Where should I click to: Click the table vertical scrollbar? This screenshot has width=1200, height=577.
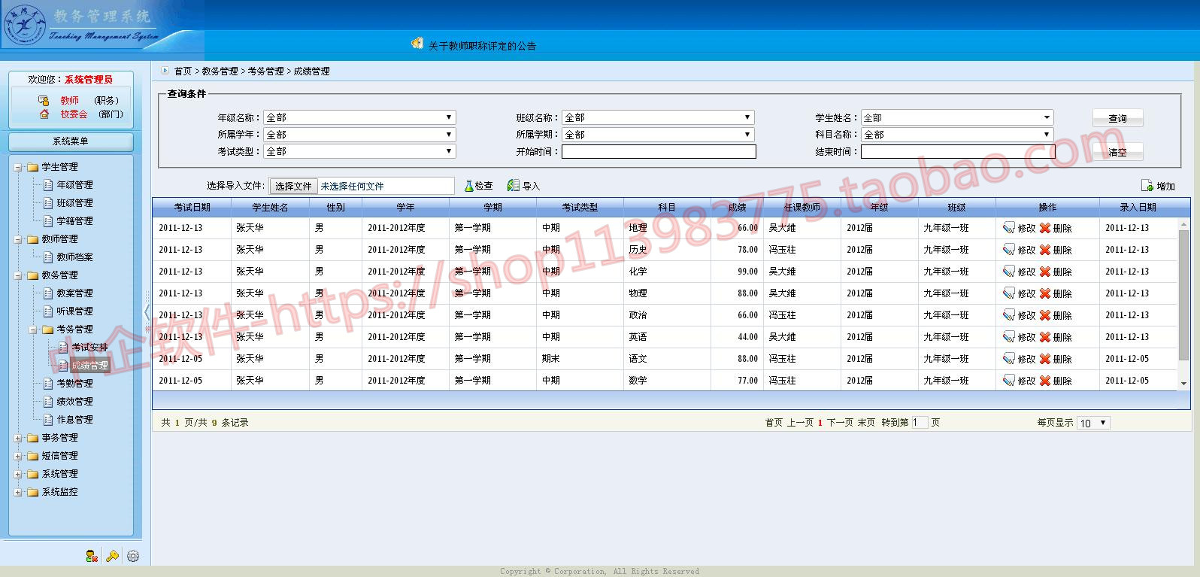pos(1183,304)
